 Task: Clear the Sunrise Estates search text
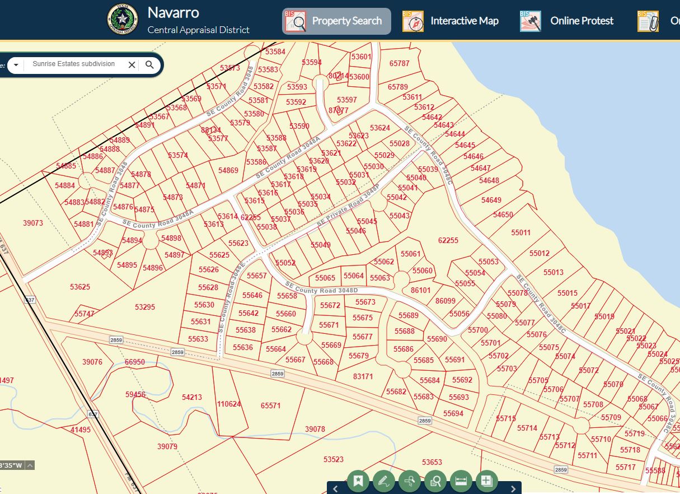132,64
